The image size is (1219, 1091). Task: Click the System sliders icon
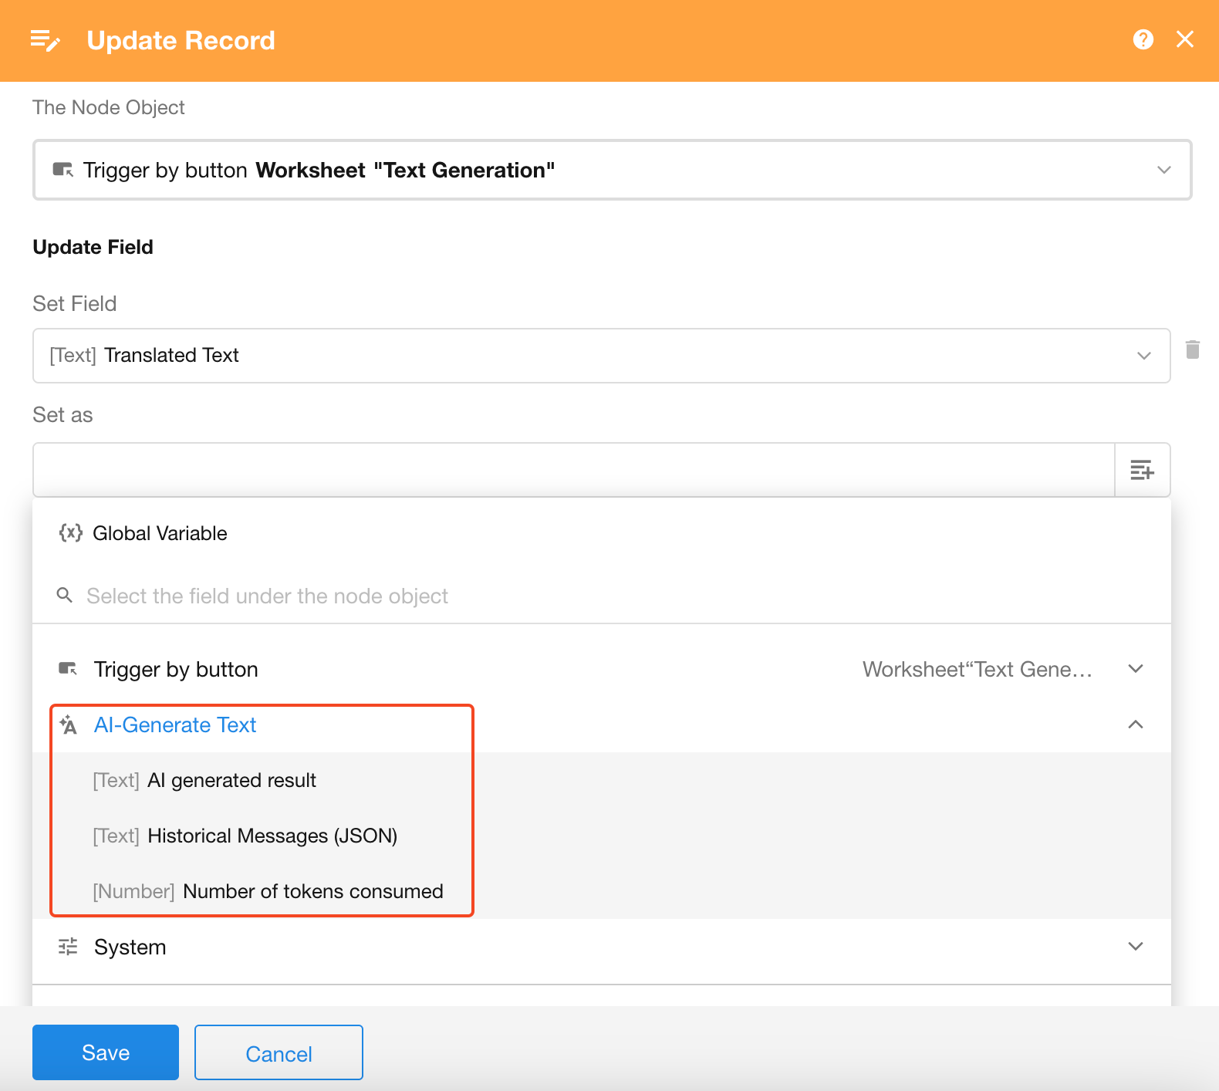pos(69,947)
